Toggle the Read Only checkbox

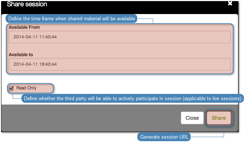11,88
